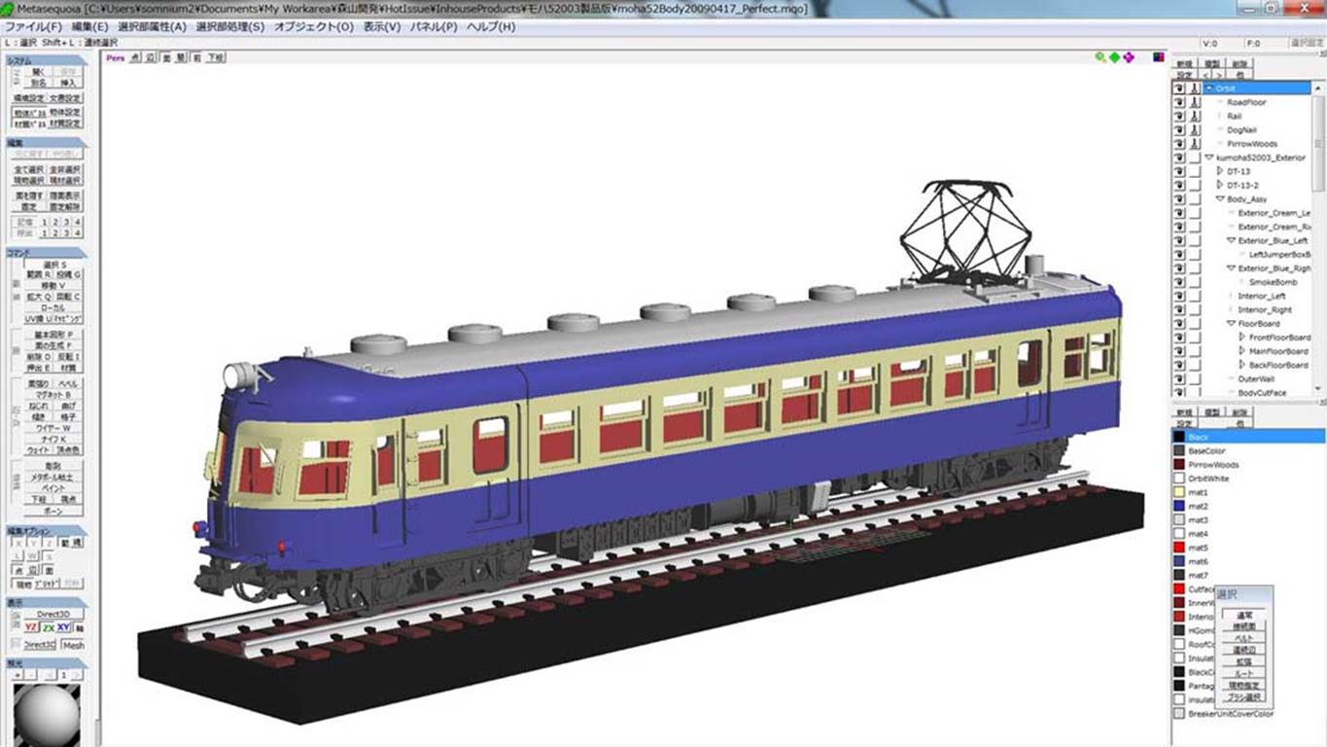Hide the RoadFloor object via eye icon

pyautogui.click(x=1179, y=102)
